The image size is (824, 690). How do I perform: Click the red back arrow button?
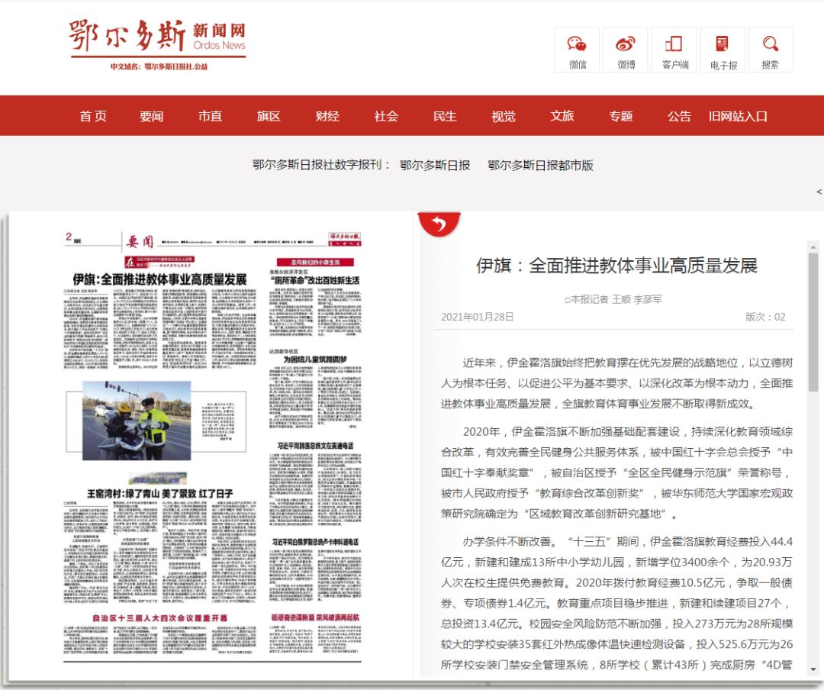tap(439, 224)
